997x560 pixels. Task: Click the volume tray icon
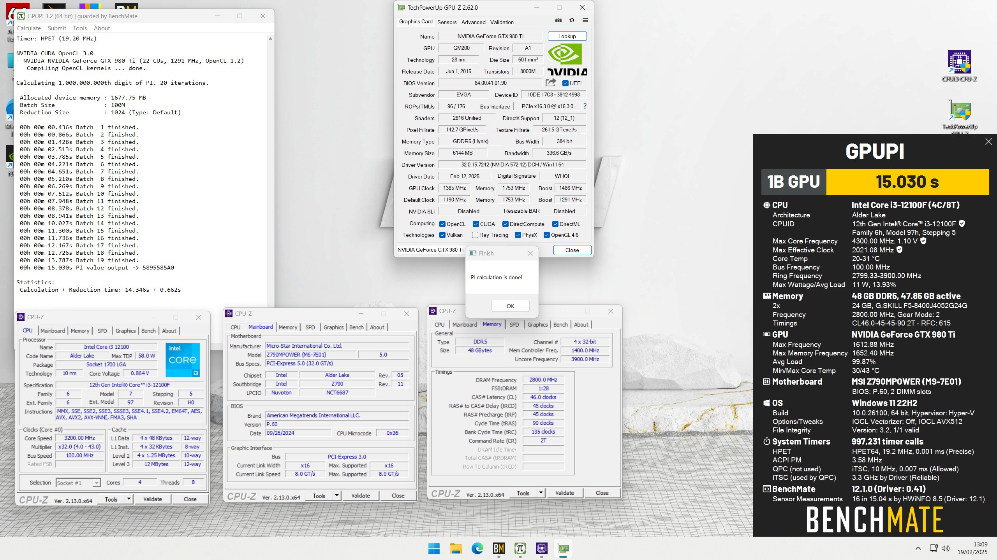[945, 548]
